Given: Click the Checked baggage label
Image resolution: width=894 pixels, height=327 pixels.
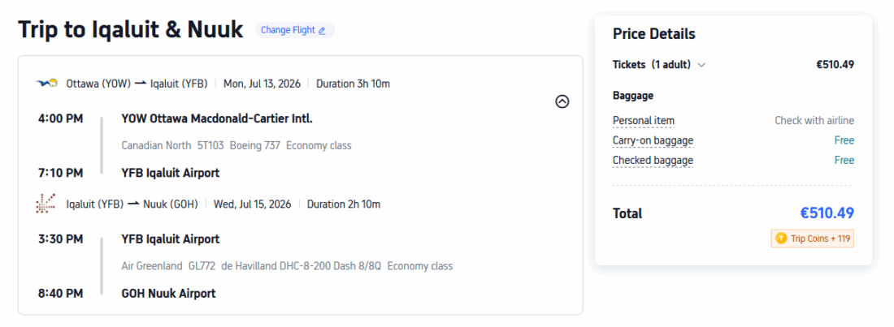Looking at the screenshot, I should [x=653, y=160].
